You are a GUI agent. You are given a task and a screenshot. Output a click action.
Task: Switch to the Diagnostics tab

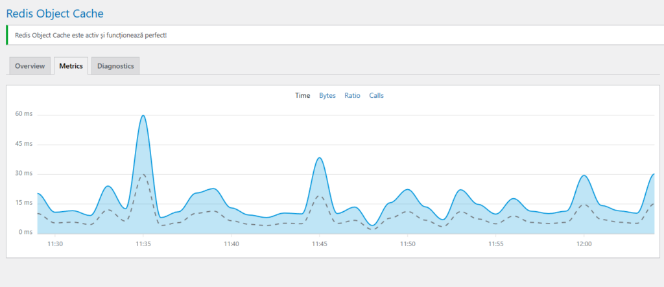115,66
